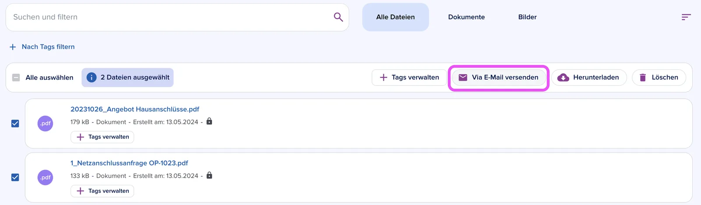
Task: Click the lock icon on Angebot Hausanschlüsse file
Action: (209, 121)
